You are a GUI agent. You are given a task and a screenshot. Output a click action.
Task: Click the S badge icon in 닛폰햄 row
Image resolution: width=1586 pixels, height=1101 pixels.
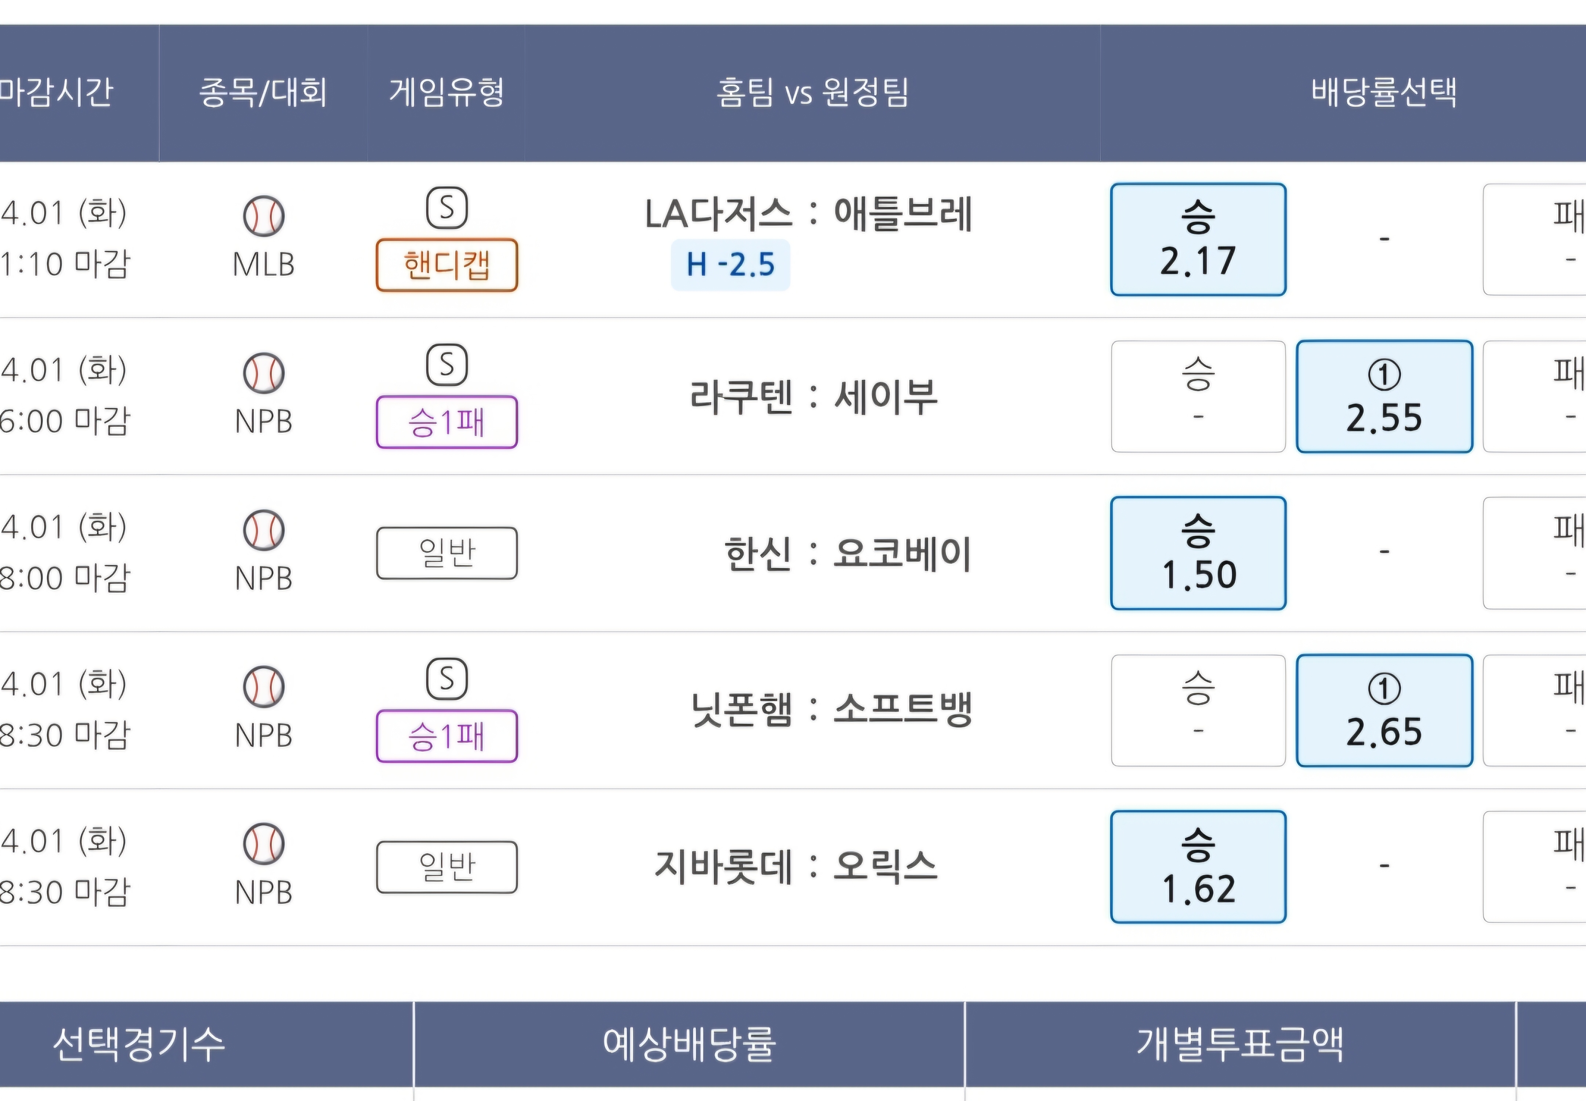point(446,679)
